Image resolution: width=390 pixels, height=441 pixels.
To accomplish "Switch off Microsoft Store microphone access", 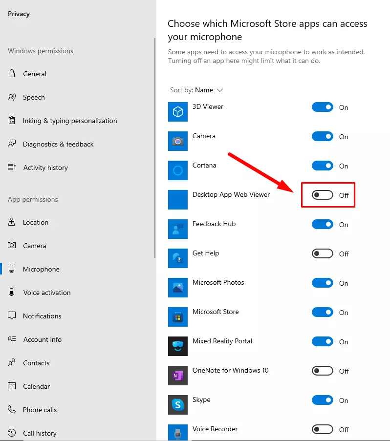I will click(323, 312).
